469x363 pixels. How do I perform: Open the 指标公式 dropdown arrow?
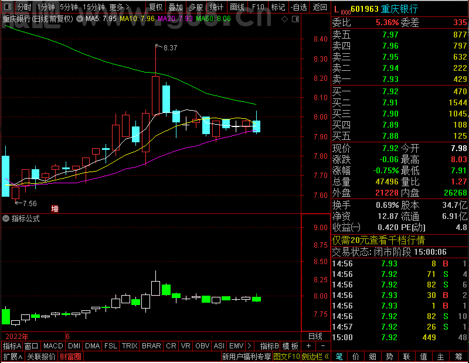click(x=6, y=218)
